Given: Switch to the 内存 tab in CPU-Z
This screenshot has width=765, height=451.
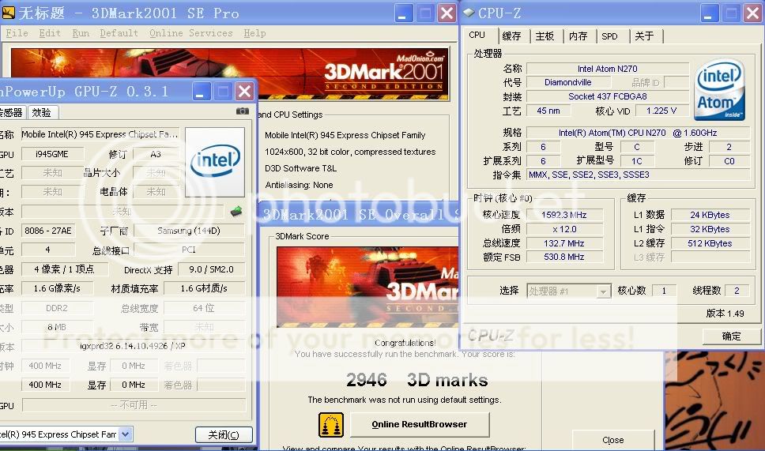Looking at the screenshot, I should pyautogui.click(x=578, y=36).
